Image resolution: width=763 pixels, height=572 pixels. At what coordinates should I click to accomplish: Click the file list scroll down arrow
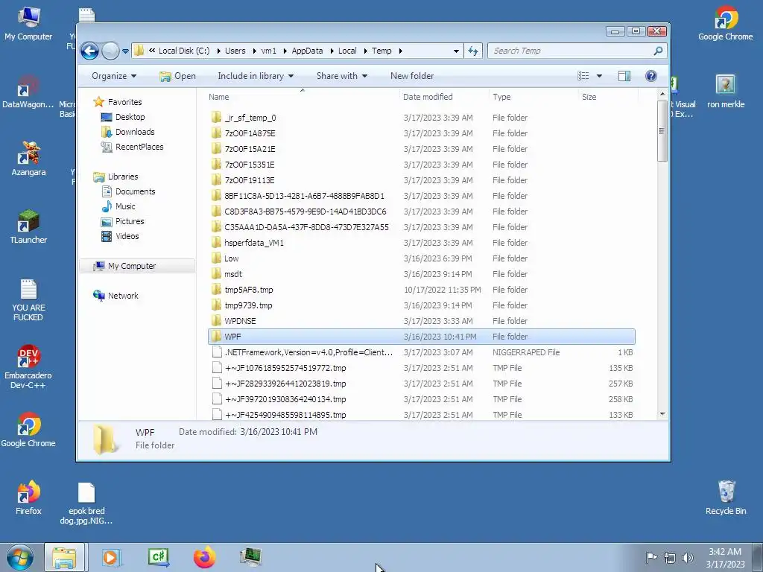point(662,414)
